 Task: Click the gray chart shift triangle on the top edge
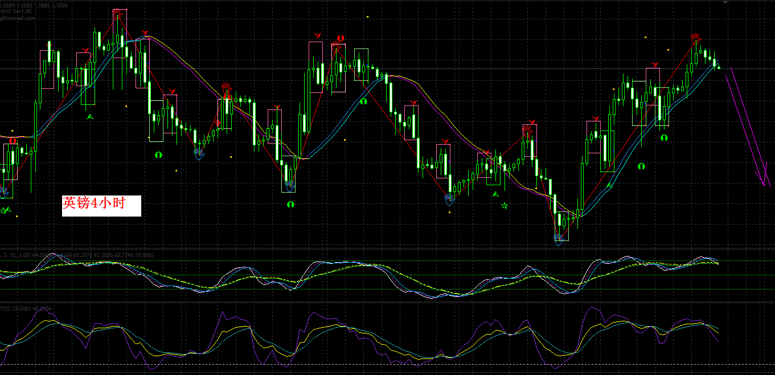[x=725, y=3]
